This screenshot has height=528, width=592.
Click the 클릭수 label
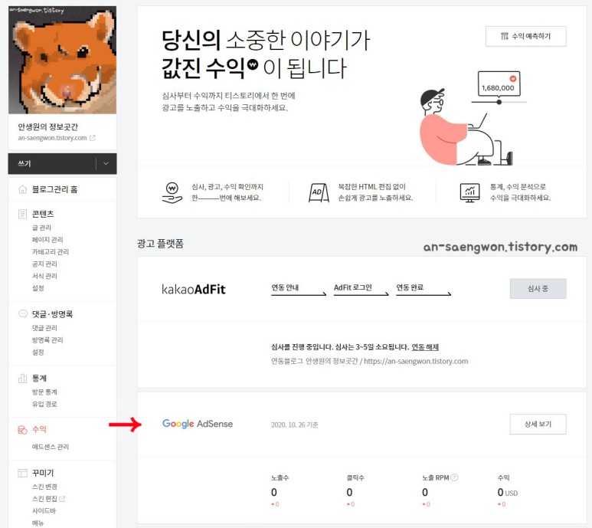click(355, 477)
